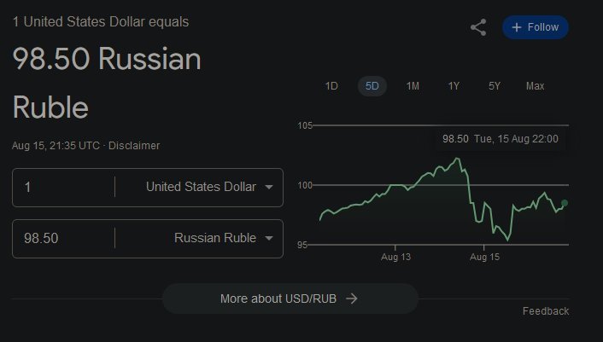603x342 pixels.
Task: Click the Feedback link
Action: pyautogui.click(x=545, y=311)
